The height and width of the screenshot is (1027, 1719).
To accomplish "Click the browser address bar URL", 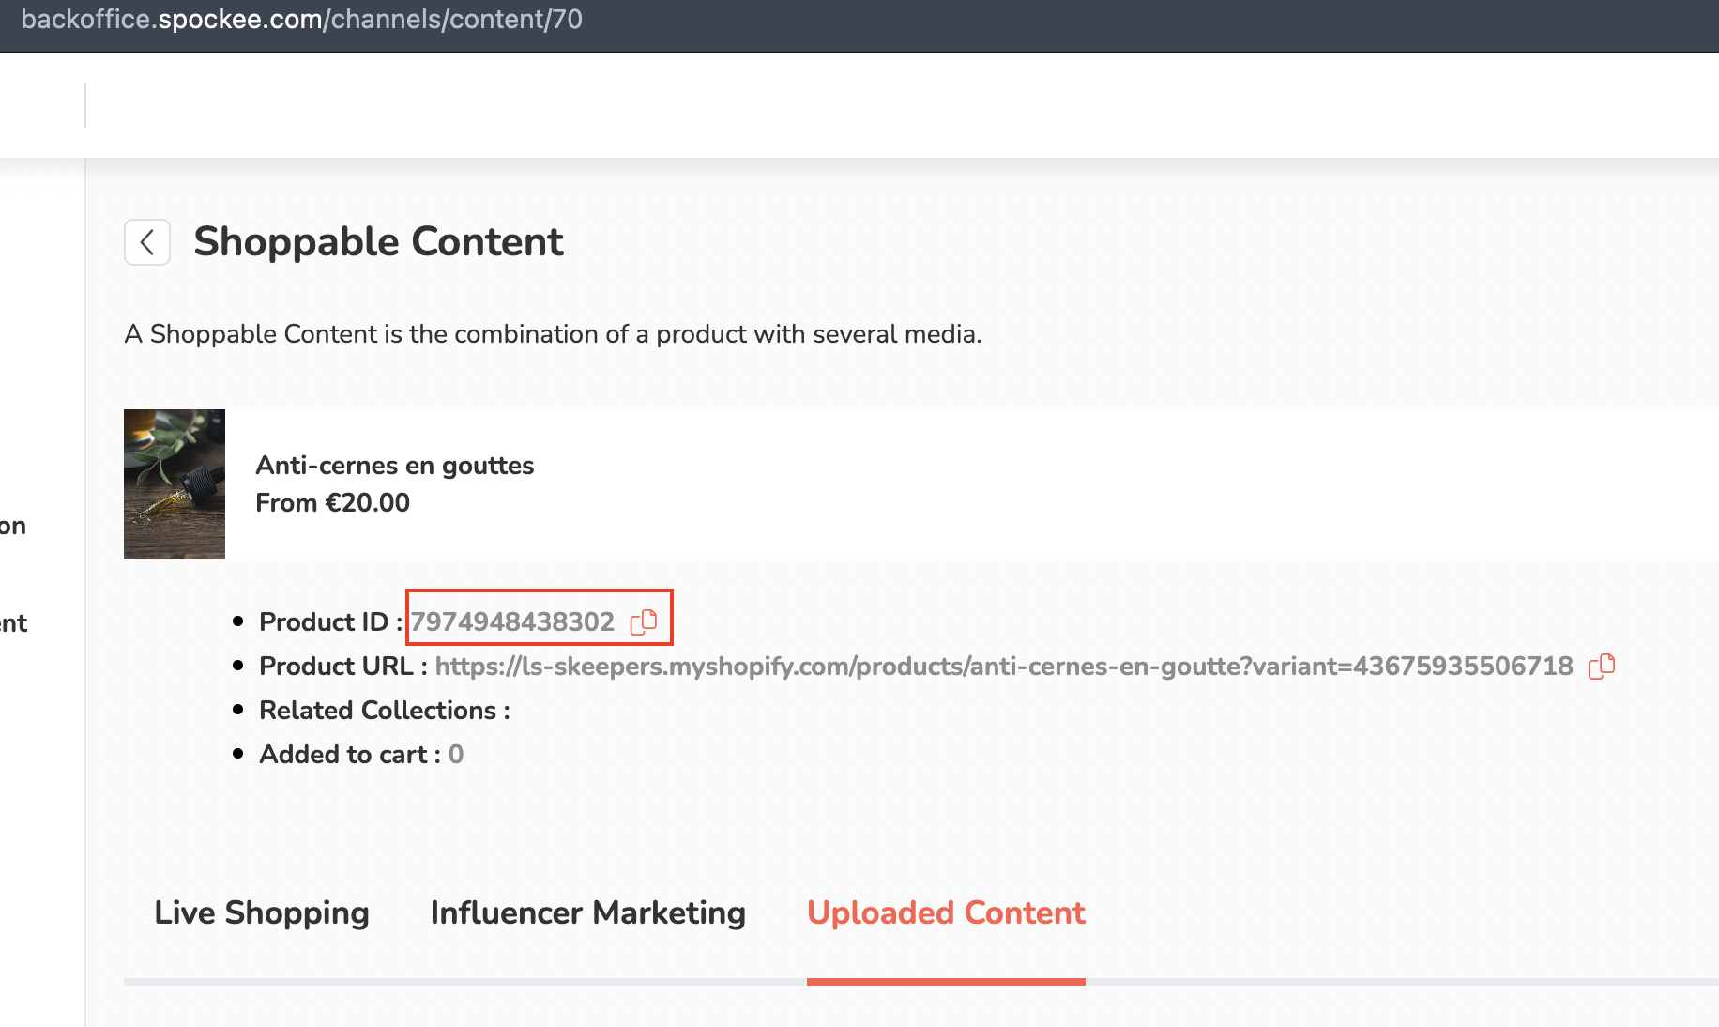I will (x=301, y=20).
